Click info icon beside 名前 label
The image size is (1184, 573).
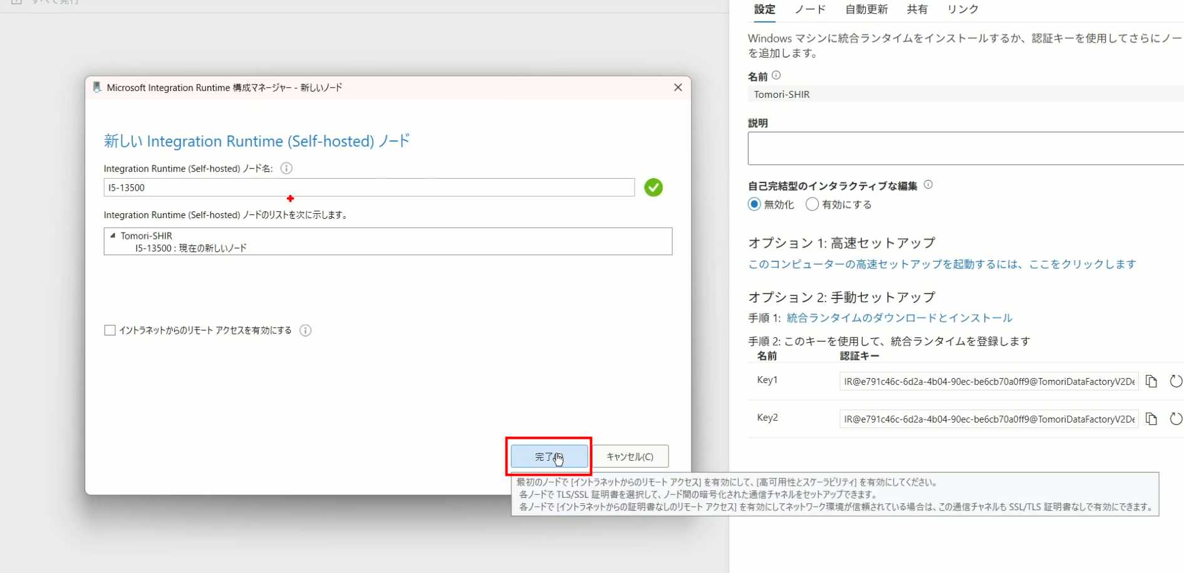776,76
